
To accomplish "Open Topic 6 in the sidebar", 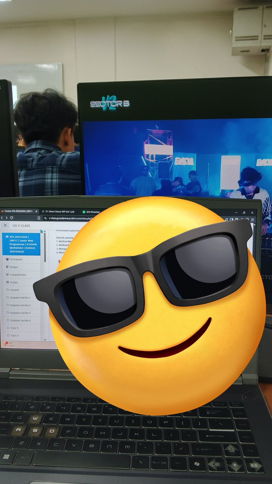I will [22, 336].
